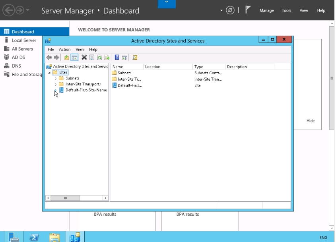This screenshot has height=242, width=336.
Task: Toggle the Show/Hide Action Pane icon
Action: pyautogui.click(x=124, y=58)
